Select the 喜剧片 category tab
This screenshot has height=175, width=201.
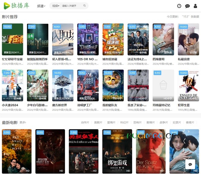98,122
